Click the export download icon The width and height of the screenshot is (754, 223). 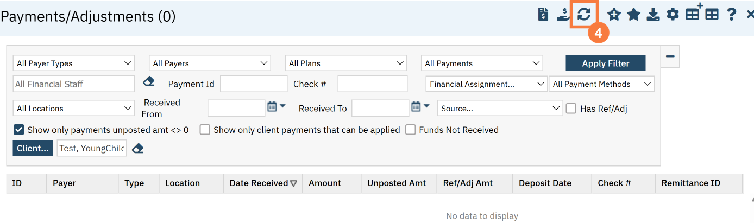pyautogui.click(x=653, y=15)
